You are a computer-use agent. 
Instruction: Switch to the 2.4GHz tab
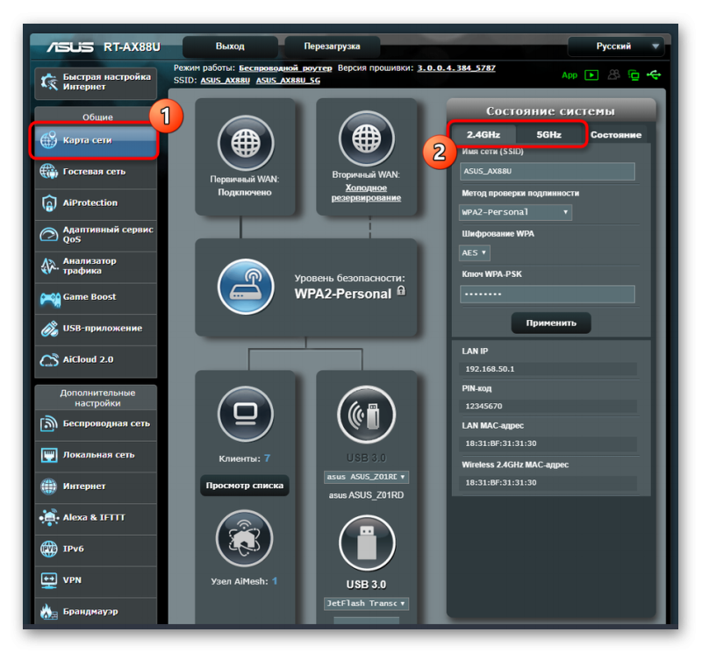484,135
